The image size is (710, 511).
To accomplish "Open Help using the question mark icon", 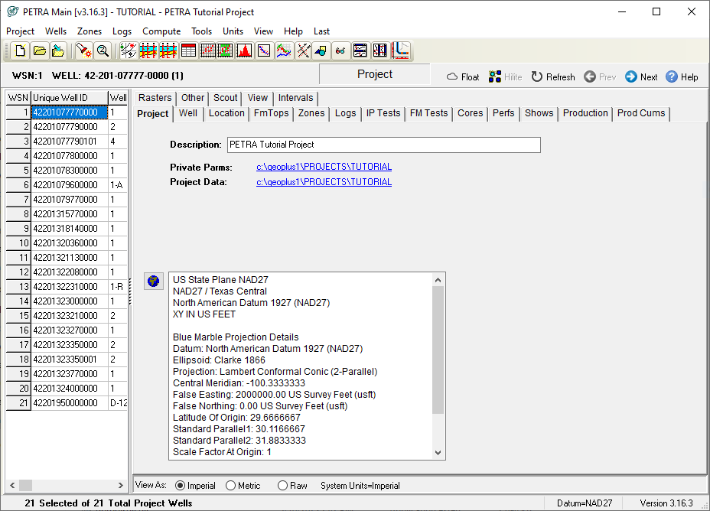I will click(x=682, y=77).
